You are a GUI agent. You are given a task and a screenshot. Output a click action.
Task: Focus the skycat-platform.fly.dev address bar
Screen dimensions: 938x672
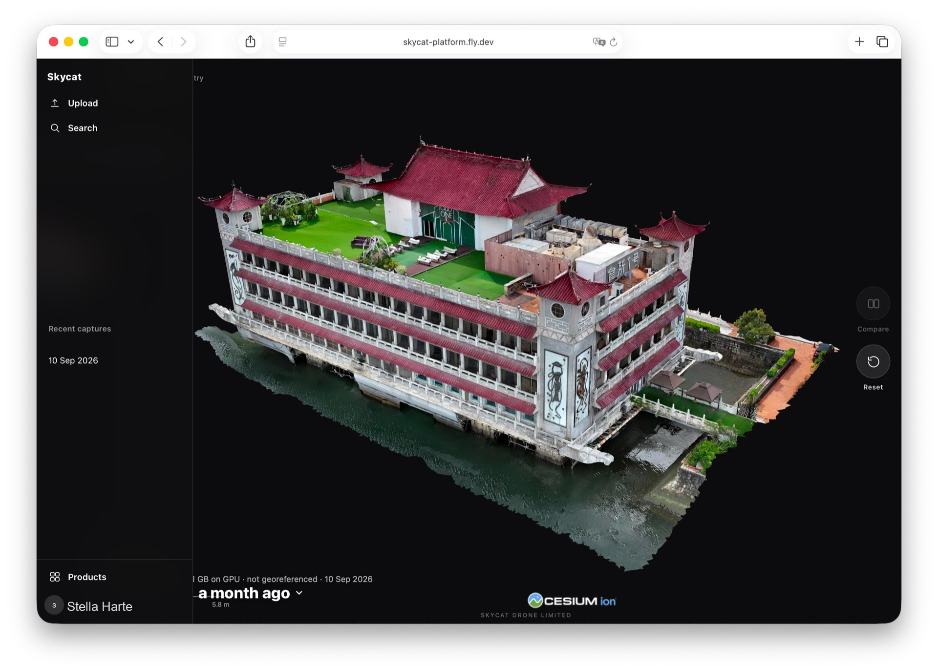[448, 42]
